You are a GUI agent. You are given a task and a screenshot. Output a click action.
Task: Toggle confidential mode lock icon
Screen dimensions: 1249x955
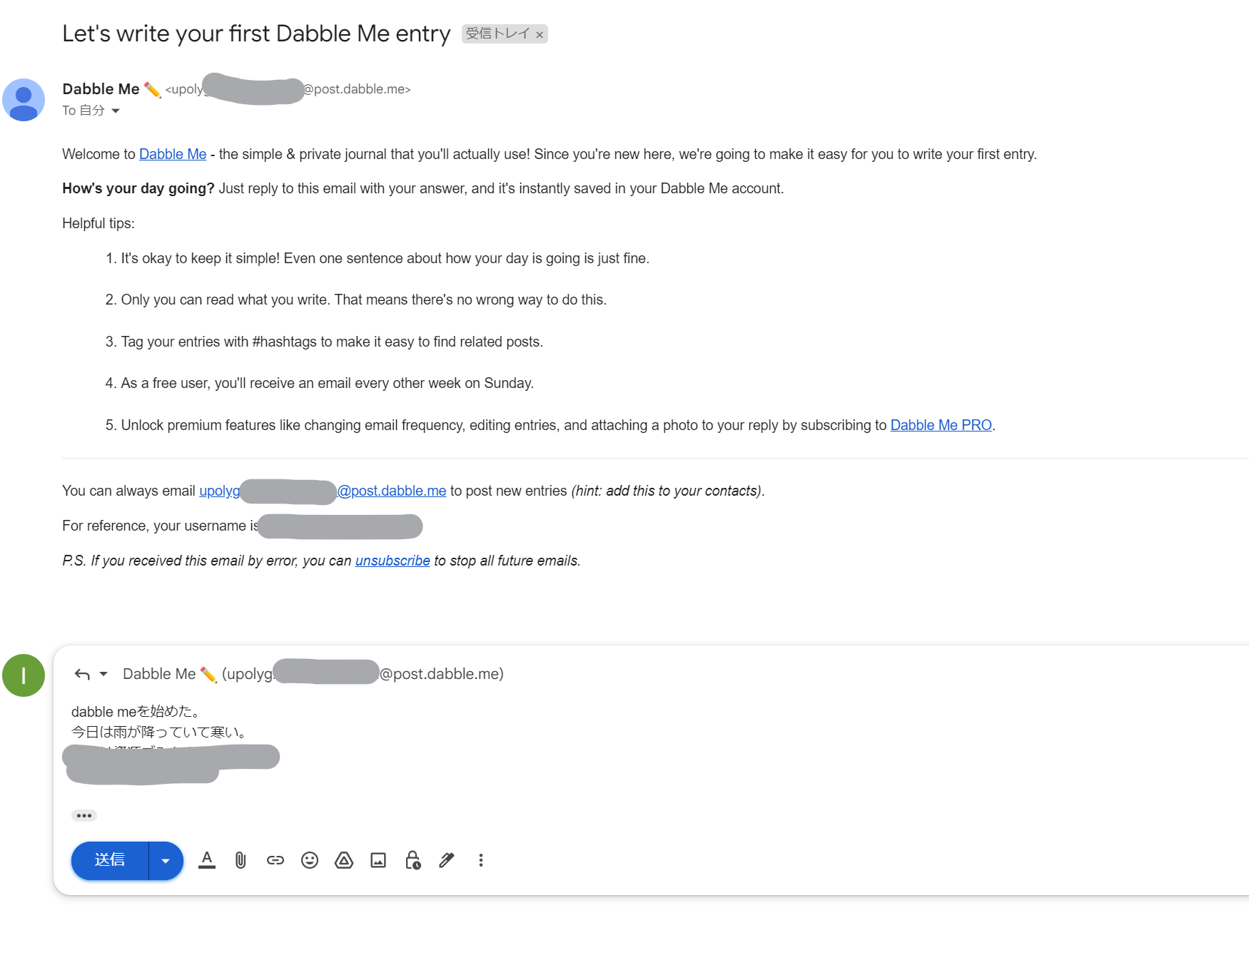[413, 860]
